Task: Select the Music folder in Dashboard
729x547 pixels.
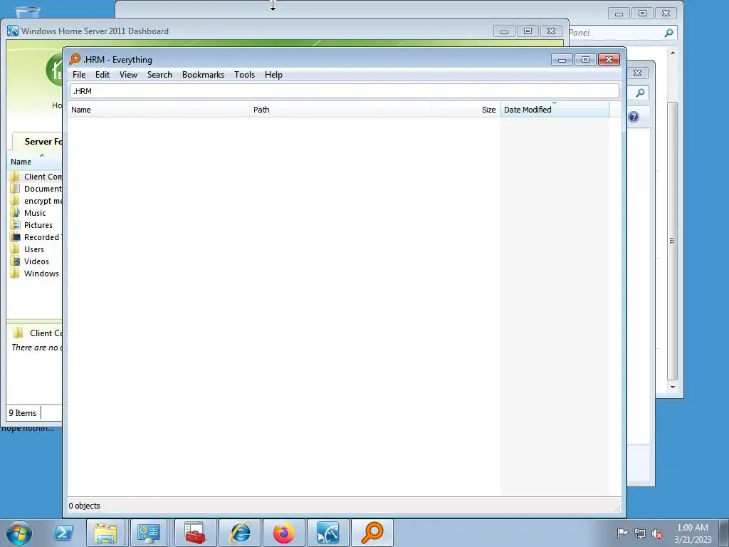Action: tap(35, 213)
